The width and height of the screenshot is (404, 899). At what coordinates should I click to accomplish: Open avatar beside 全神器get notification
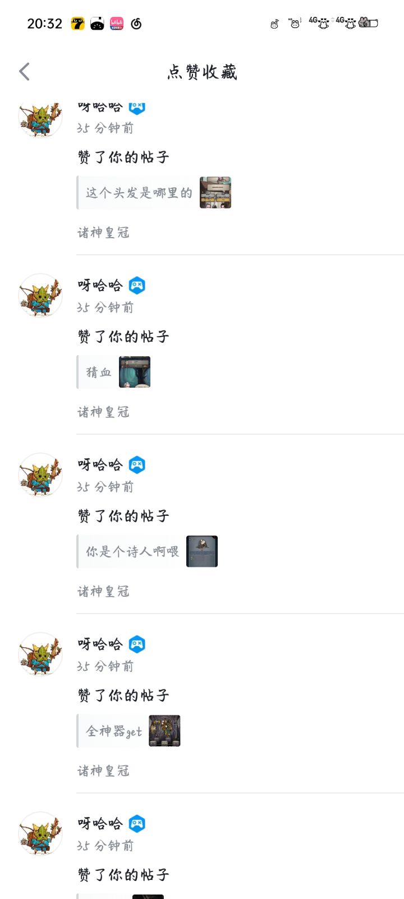40,654
